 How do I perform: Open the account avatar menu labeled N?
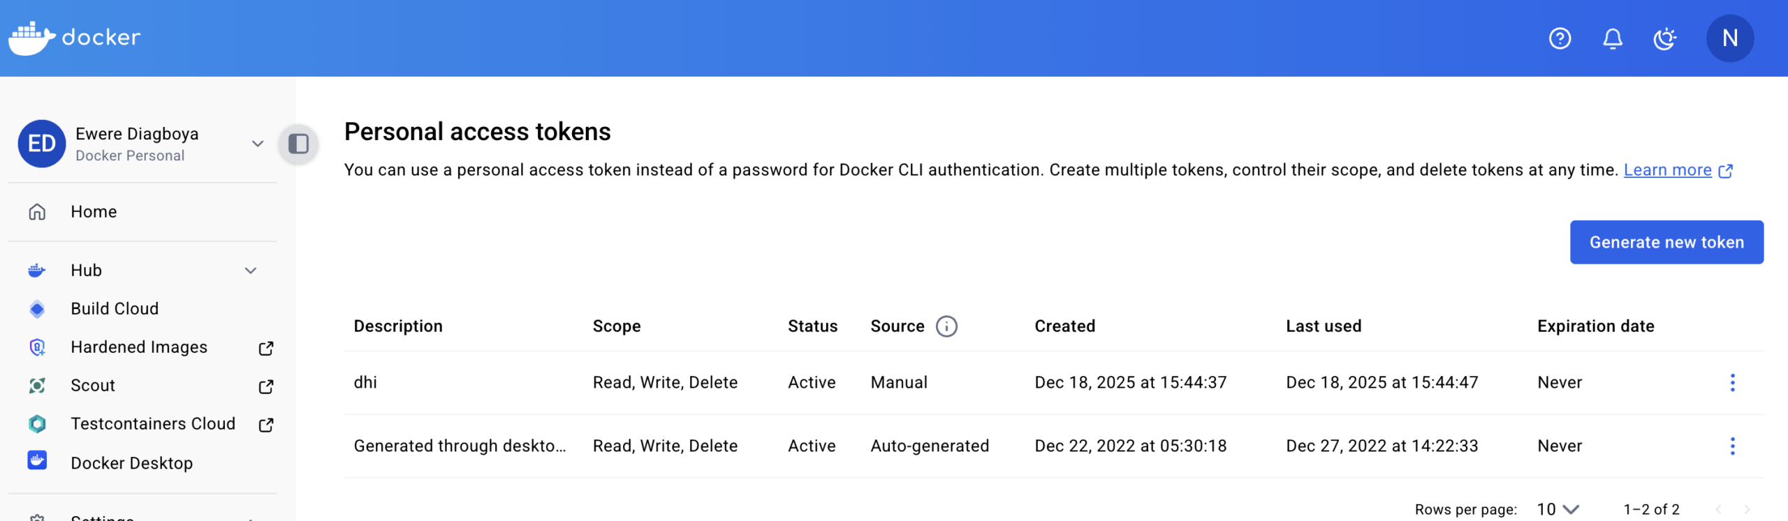click(1730, 38)
